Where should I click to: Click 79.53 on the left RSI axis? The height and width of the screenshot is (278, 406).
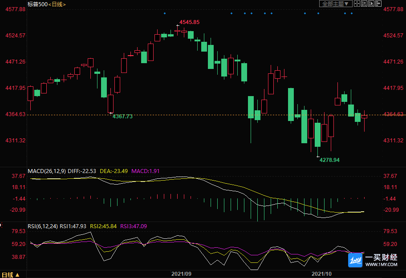pyautogui.click(x=19, y=231)
